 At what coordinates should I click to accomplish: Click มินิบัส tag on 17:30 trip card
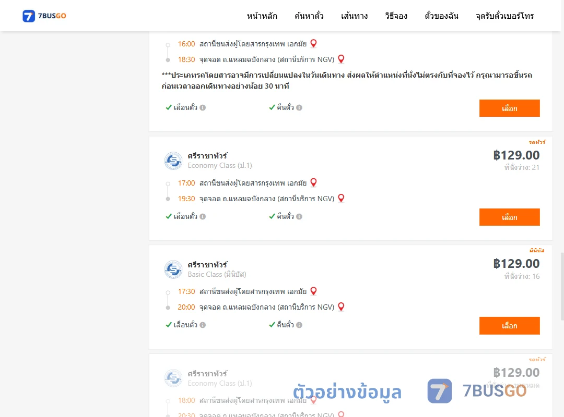pyautogui.click(x=537, y=250)
